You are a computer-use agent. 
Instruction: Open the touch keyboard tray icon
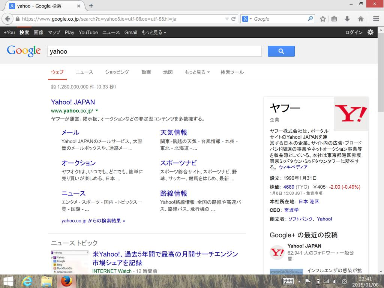coord(288,281)
